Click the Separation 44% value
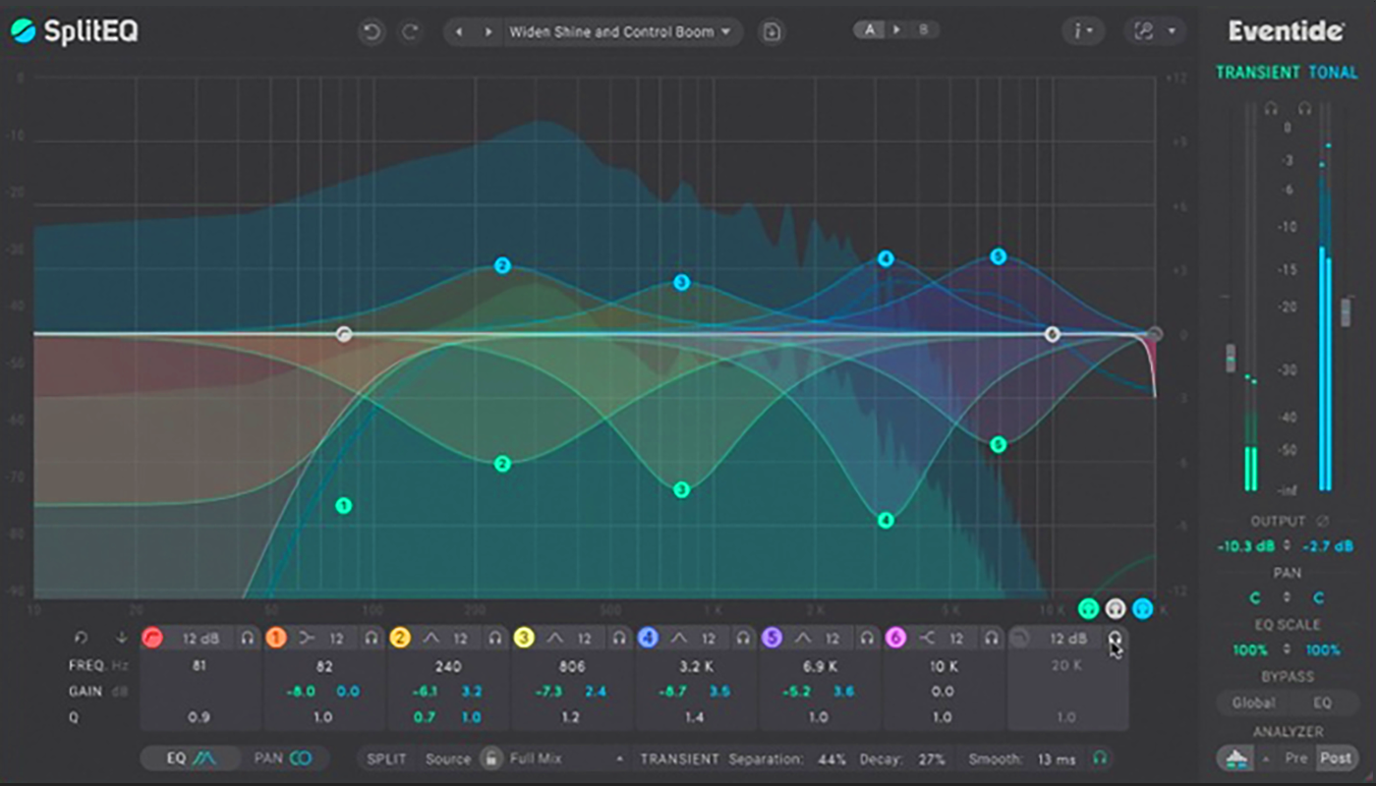Screen dimensions: 1376x786 831,759
